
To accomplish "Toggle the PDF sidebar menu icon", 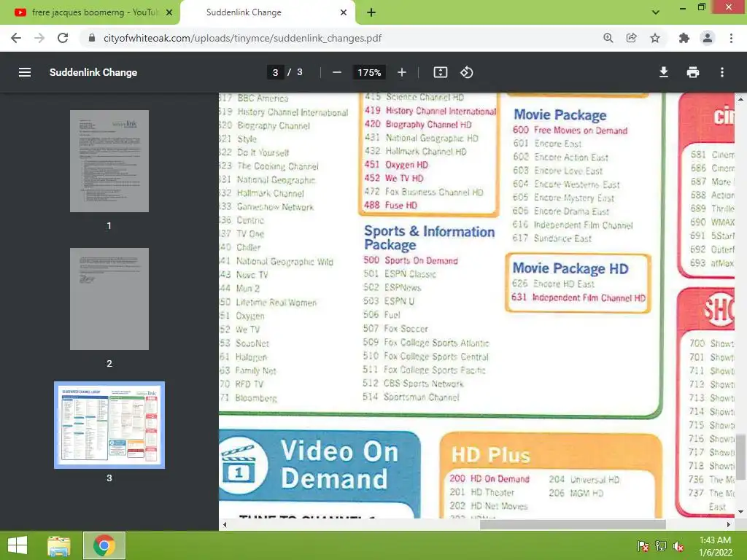I will [x=24, y=72].
